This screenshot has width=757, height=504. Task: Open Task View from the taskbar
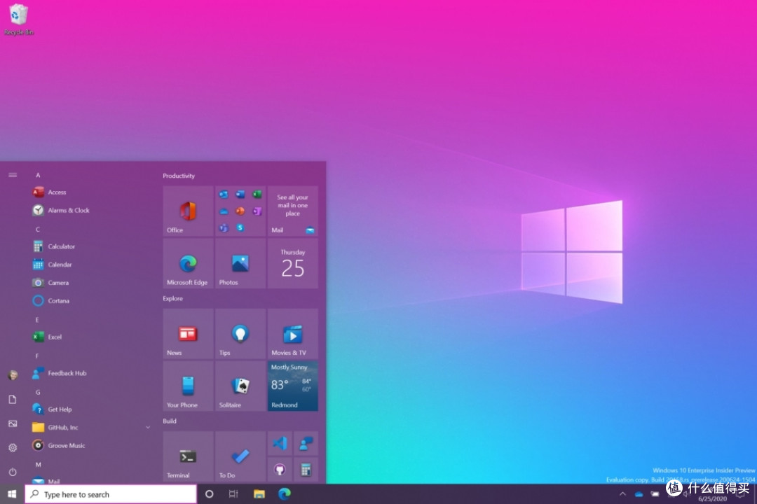tap(233, 494)
